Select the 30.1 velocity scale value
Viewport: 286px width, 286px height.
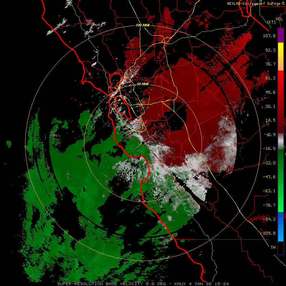point(270,106)
